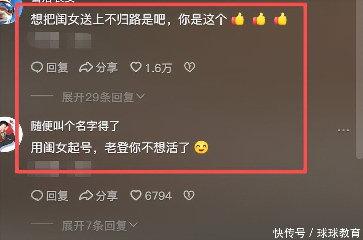Click 分享 text on second comment

tap(107, 196)
